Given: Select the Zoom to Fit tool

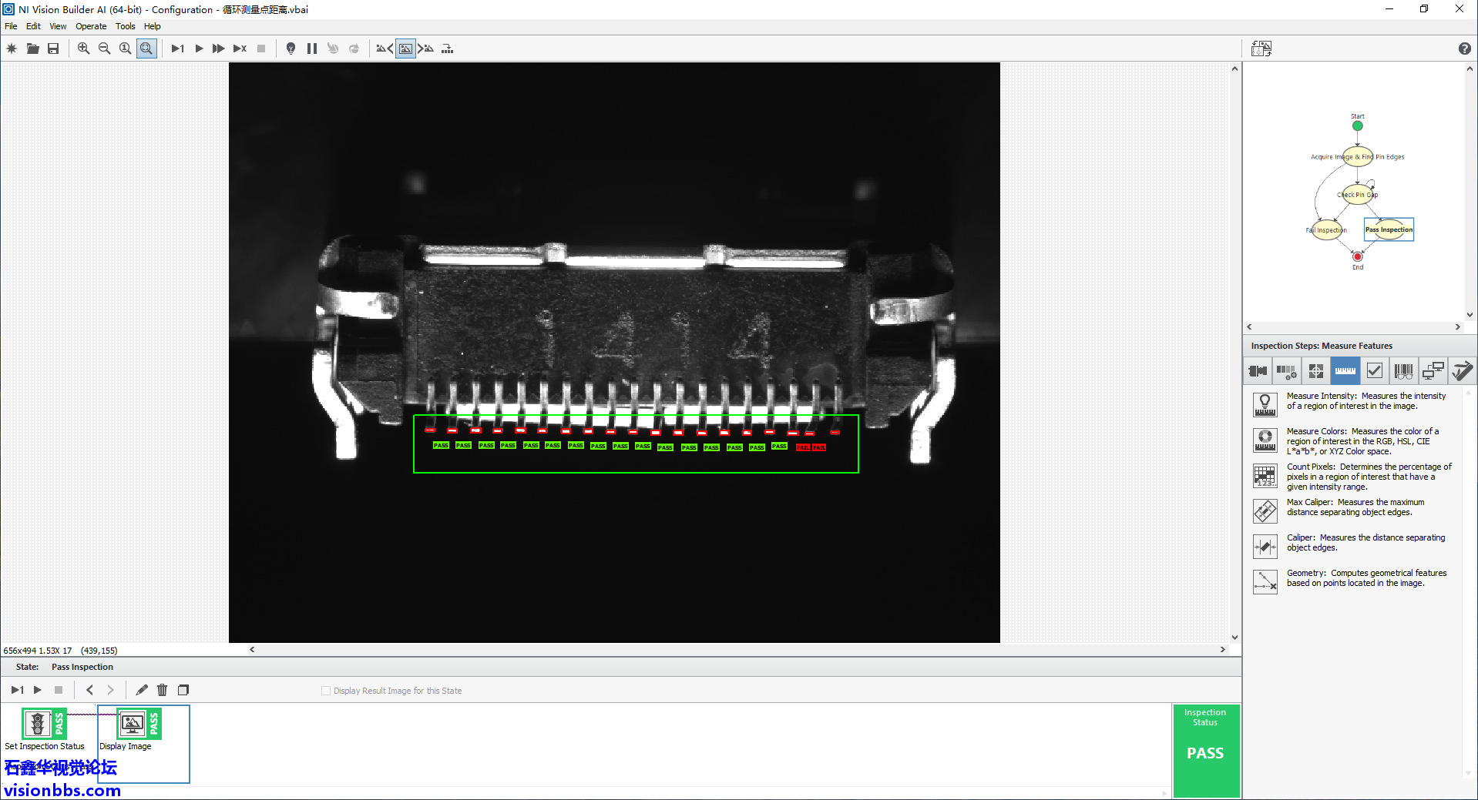Looking at the screenshot, I should pyautogui.click(x=146, y=49).
